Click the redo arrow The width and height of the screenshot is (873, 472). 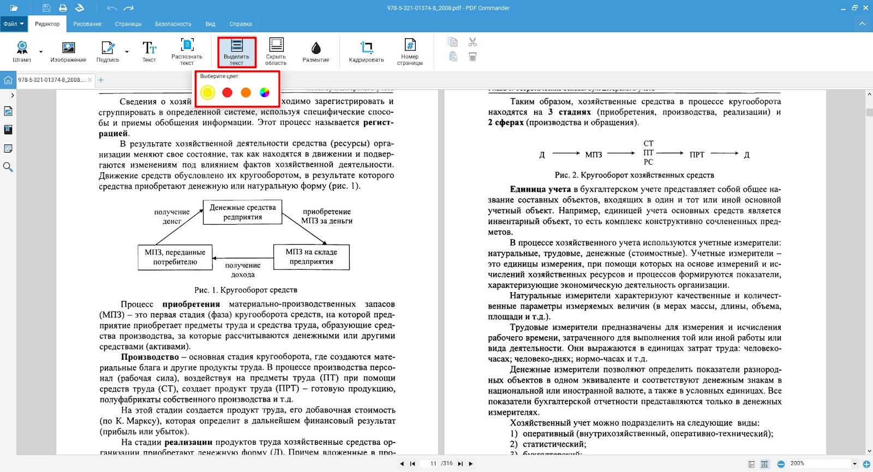(x=129, y=8)
